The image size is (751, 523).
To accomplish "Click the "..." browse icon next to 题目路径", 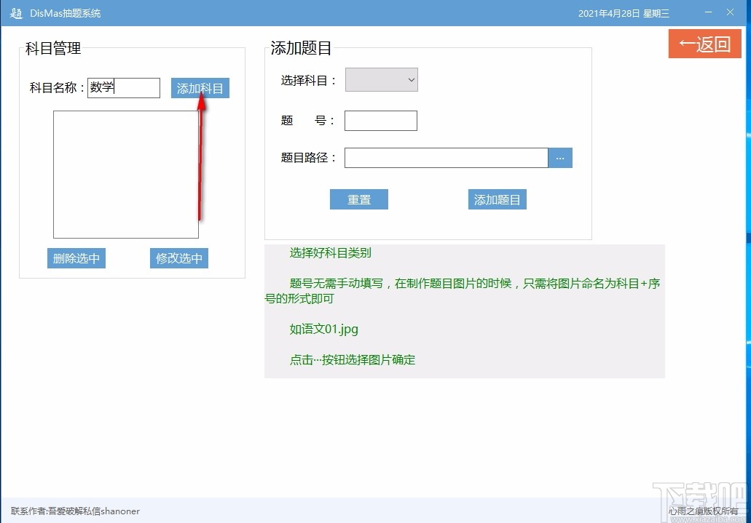I will coord(560,157).
